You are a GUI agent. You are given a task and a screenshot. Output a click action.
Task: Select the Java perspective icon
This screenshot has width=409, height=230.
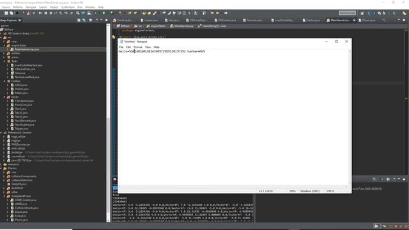369,13
